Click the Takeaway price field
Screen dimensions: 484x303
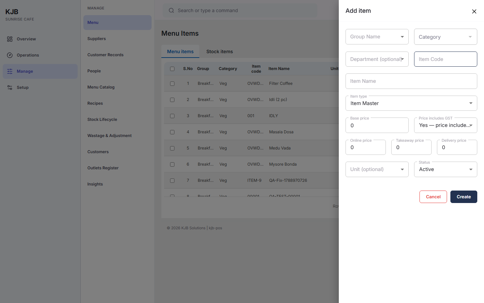click(x=411, y=147)
